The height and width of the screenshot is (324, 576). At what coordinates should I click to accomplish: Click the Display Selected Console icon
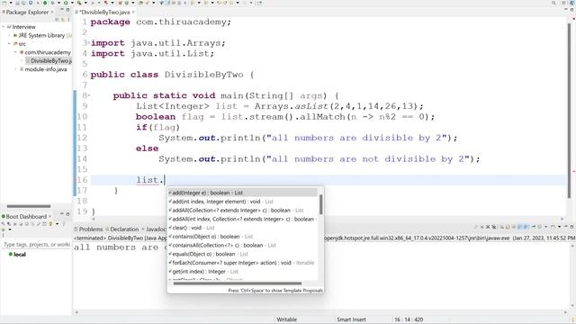click(540, 227)
